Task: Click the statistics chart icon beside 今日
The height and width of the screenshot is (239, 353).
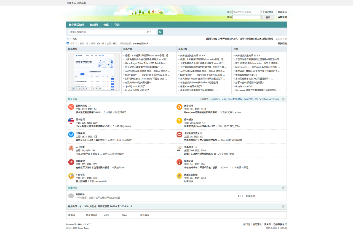Action: click(68, 43)
